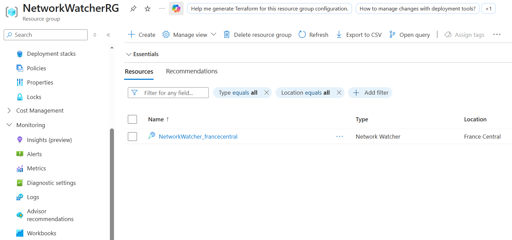Open NetworkWatcher_francecentral resource link
This screenshot has height=240, width=512.
coord(198,137)
